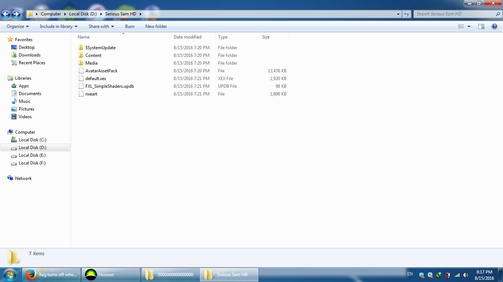
Task: Click the Back navigation arrow button
Action: (6, 14)
